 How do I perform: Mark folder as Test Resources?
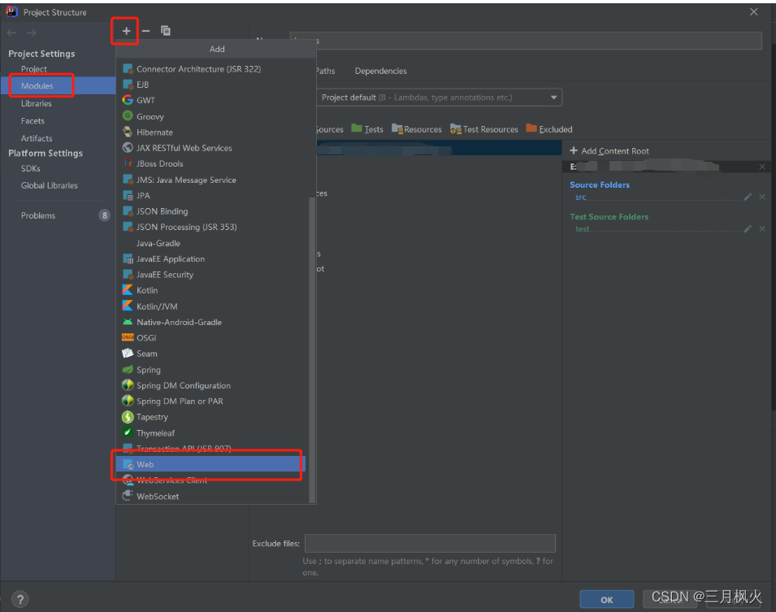[x=483, y=129]
